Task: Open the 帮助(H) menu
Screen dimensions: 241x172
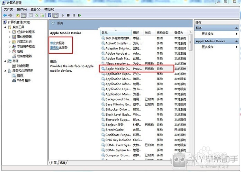Action: pos(49,10)
